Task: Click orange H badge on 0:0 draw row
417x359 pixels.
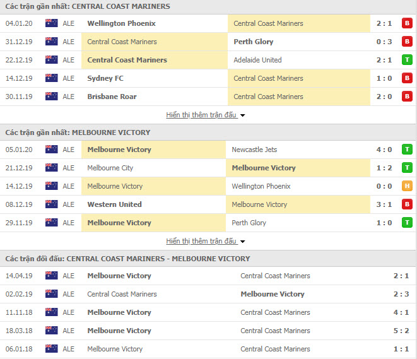Action: [x=407, y=186]
